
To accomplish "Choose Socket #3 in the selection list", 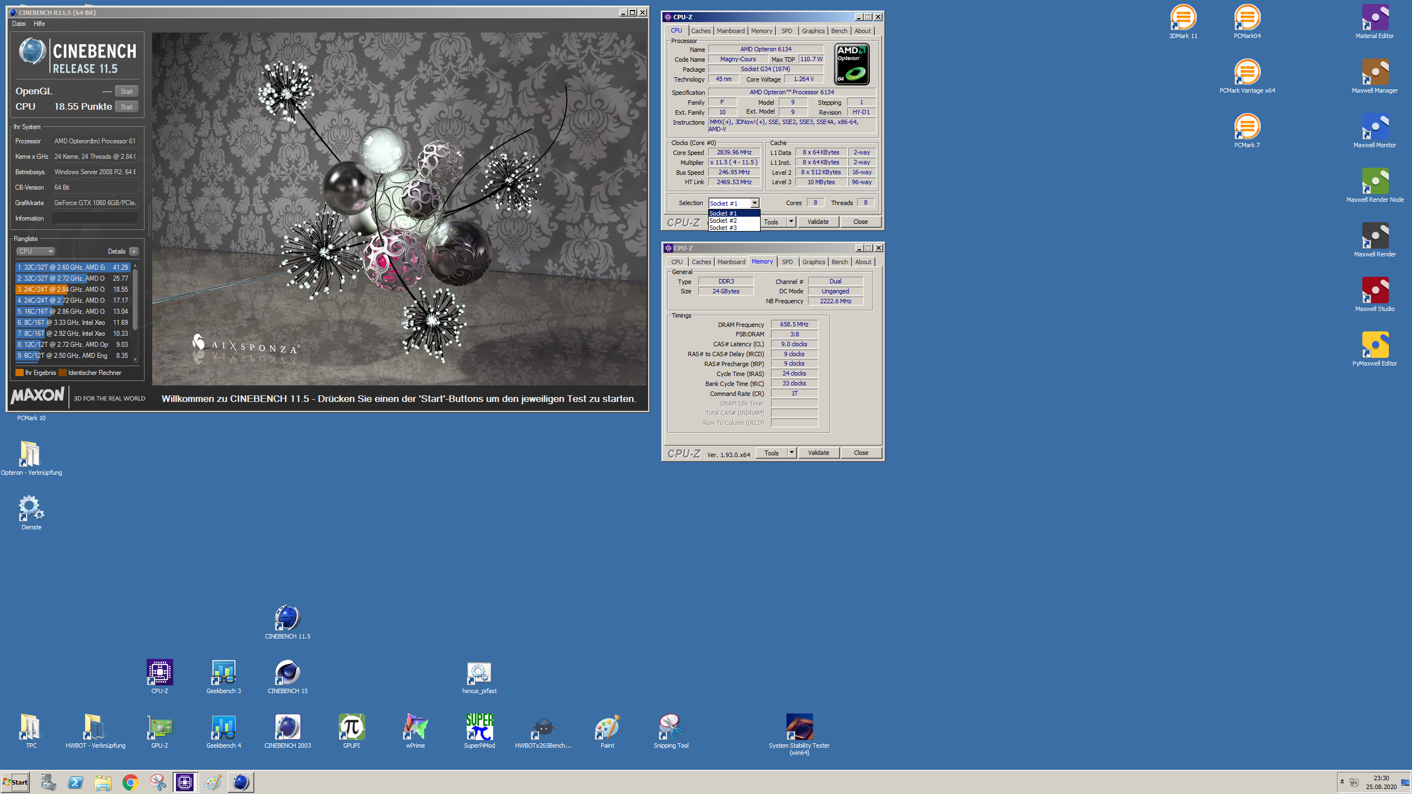I will (x=734, y=228).
